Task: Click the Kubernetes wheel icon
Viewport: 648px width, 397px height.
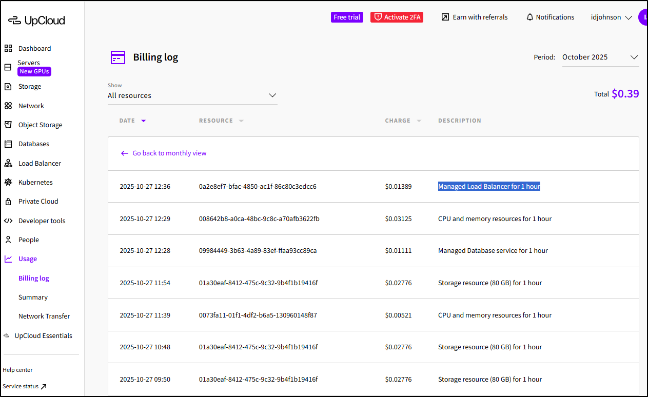Action: tap(8, 182)
